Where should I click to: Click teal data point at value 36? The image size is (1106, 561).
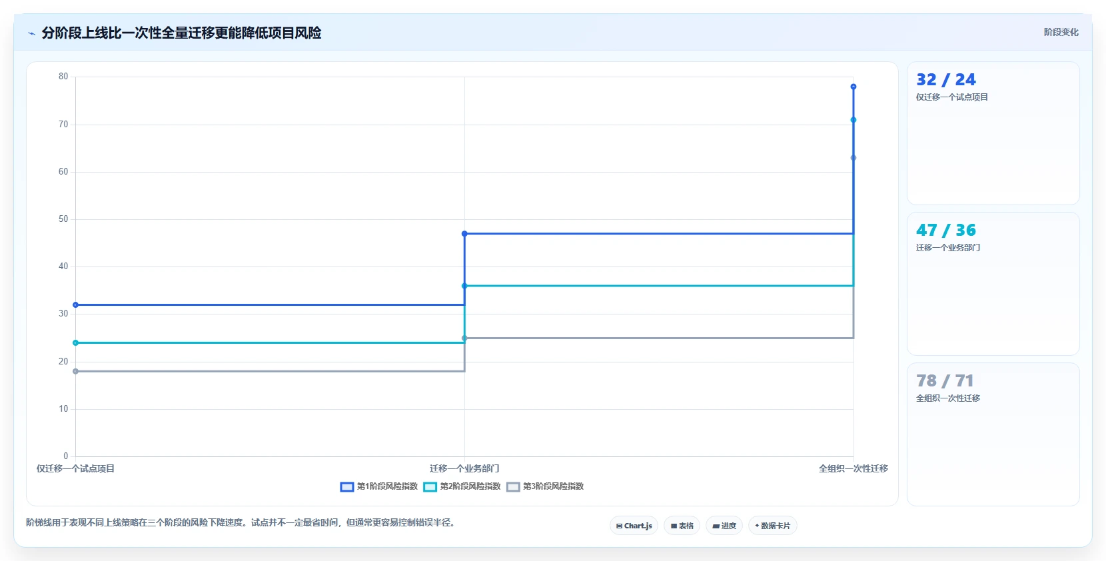pos(464,286)
